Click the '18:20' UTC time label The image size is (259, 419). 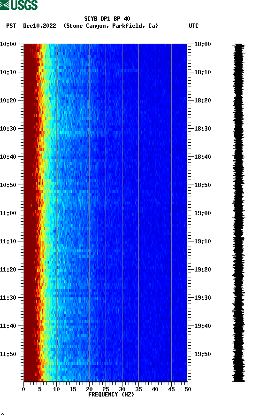click(x=202, y=101)
